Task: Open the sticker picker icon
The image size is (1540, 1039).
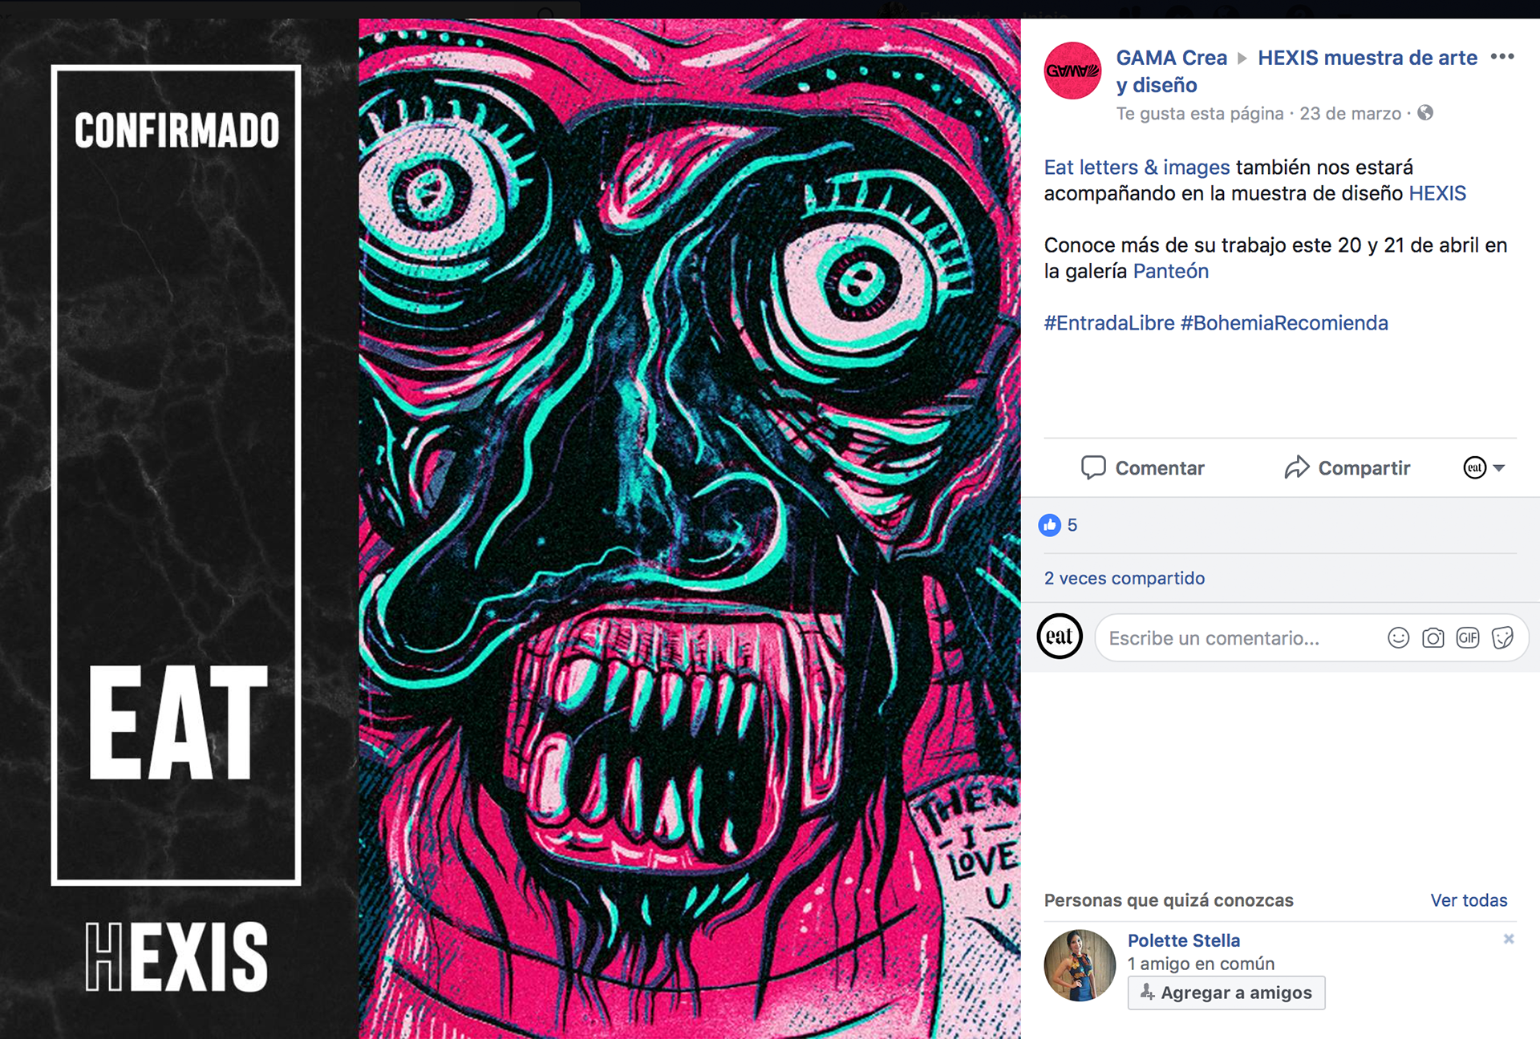Action: (1502, 638)
